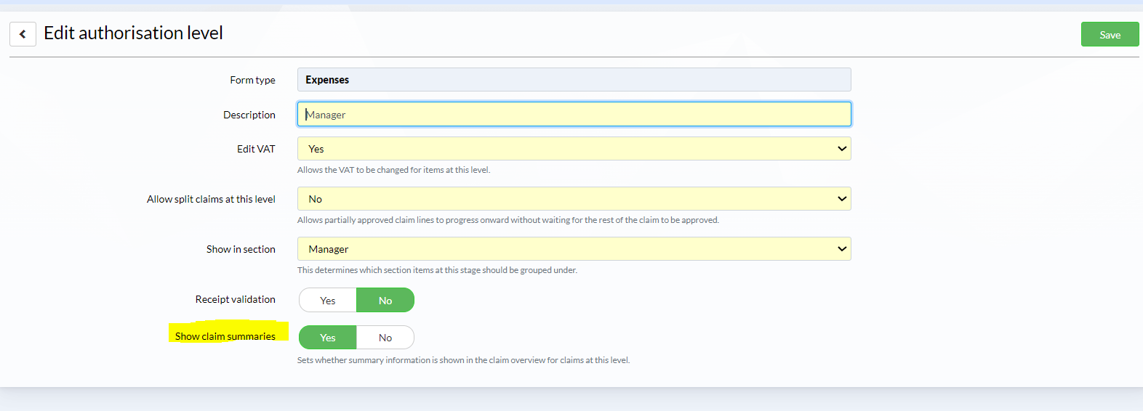Click the Show in section chevron arrow
The width and height of the screenshot is (1143, 411).
point(842,249)
